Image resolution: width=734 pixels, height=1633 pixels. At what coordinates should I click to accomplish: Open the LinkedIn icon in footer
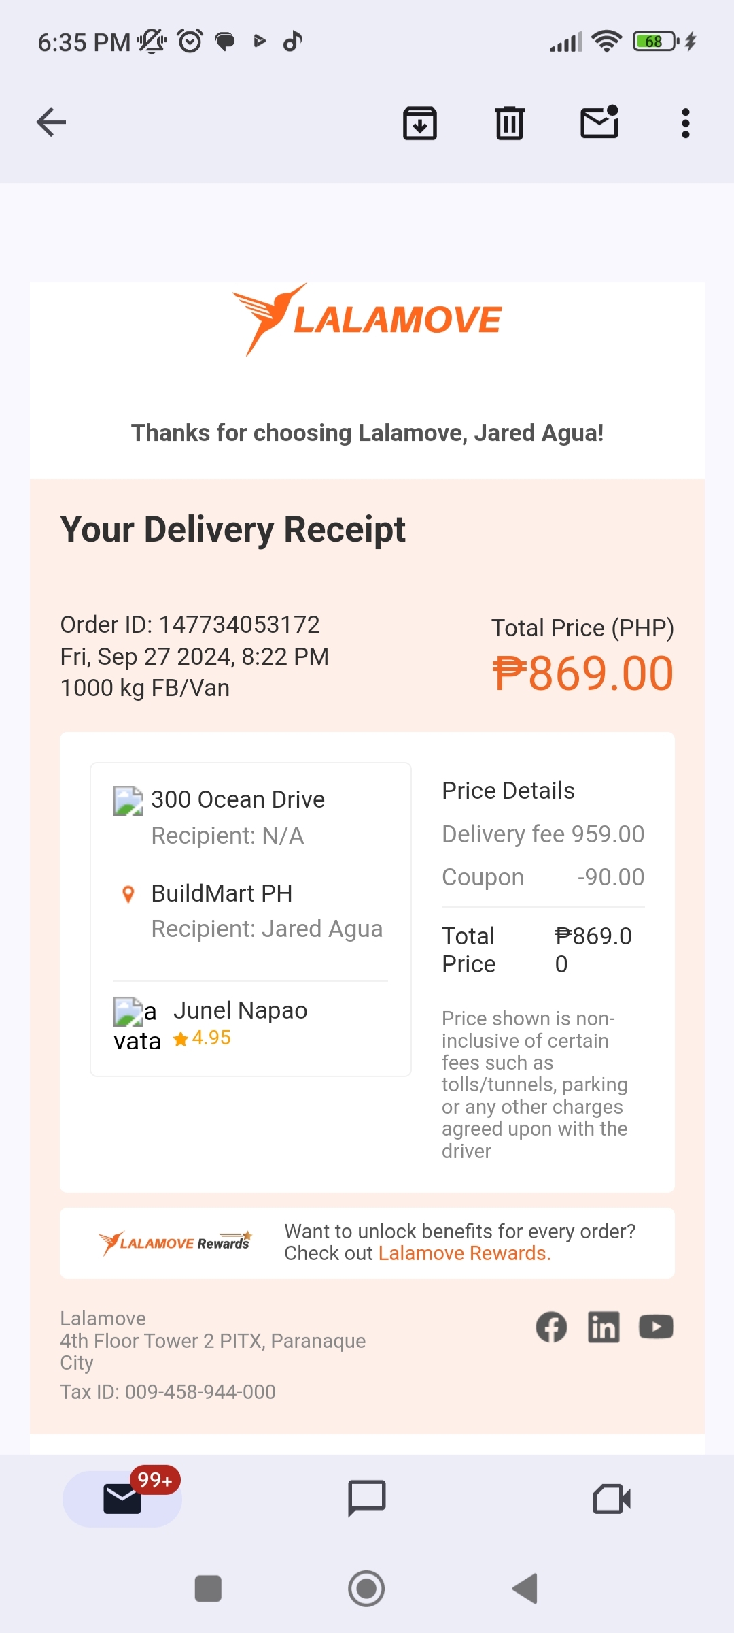604,1327
